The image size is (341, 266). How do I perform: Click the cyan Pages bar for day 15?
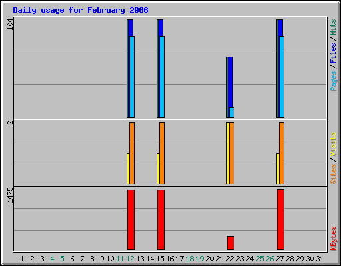[x=162, y=76]
